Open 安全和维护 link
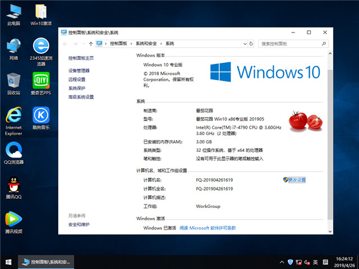359x269 pixels. point(79,225)
